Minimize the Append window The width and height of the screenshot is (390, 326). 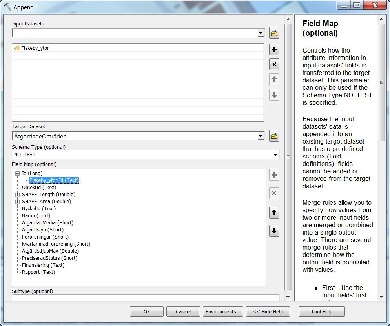(344, 5)
